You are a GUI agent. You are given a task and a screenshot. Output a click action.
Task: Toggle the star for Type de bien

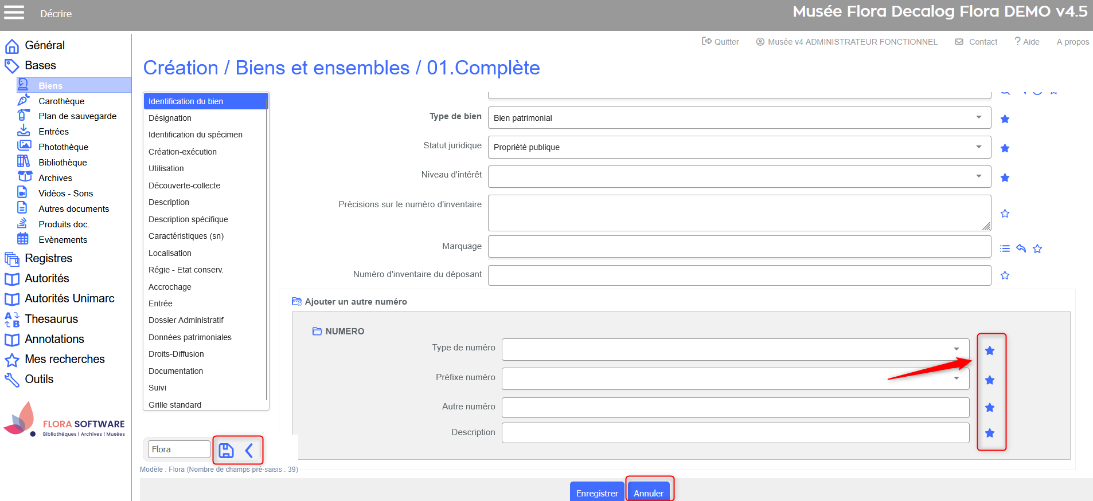1005,119
